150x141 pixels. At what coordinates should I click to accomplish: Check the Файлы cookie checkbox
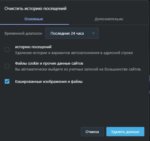pyautogui.click(x=7, y=66)
